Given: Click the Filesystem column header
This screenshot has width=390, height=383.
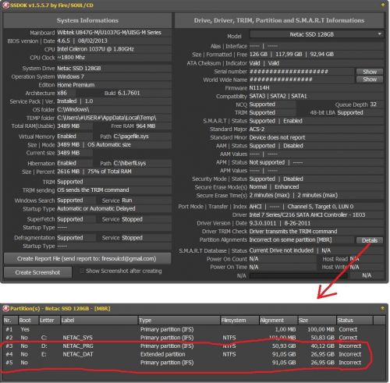Looking at the screenshot, I should point(239,321).
